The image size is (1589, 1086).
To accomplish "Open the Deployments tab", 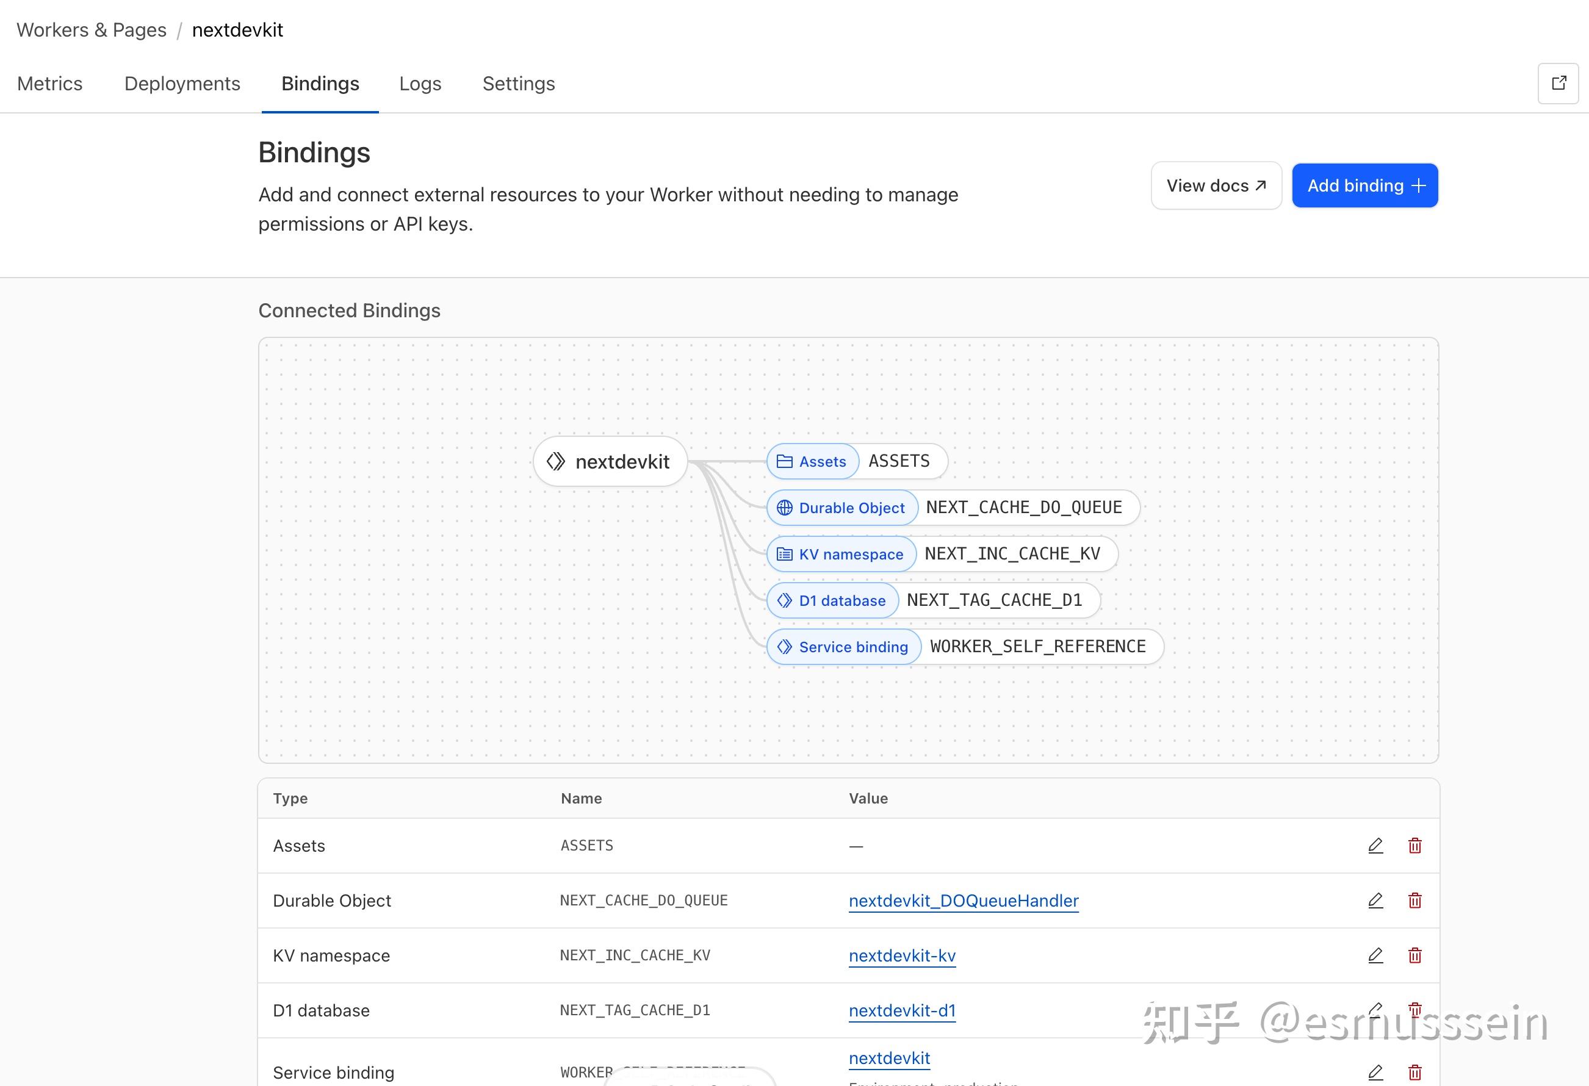I will coord(182,84).
